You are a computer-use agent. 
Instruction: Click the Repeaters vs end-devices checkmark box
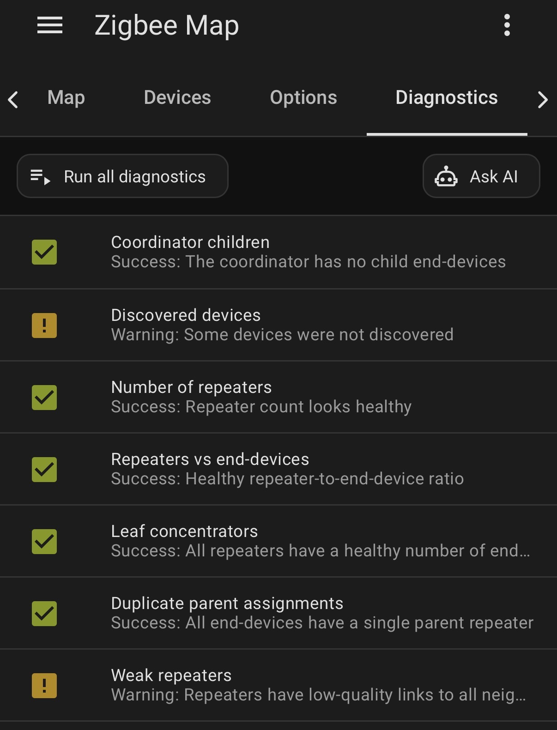click(x=44, y=470)
